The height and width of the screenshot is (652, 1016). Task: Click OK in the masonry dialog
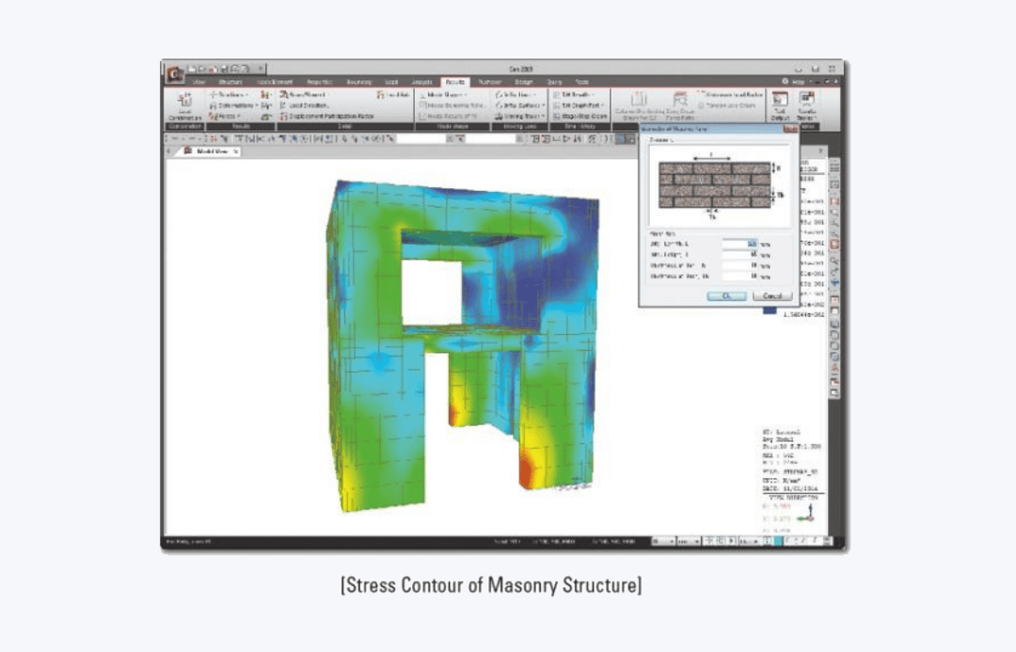726,295
